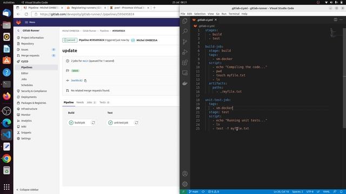Screen dimensions: 346x194
Task: Click main branch indicator in status bar
Action: tap(194, 192)
